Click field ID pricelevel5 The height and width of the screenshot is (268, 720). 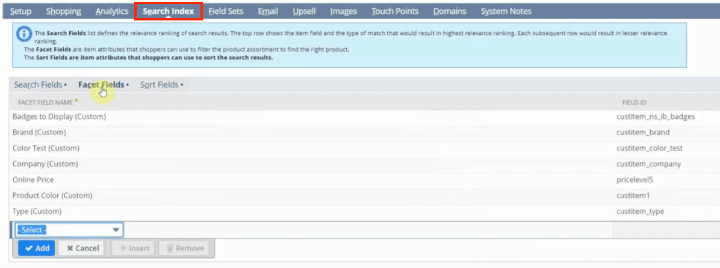[x=635, y=180]
